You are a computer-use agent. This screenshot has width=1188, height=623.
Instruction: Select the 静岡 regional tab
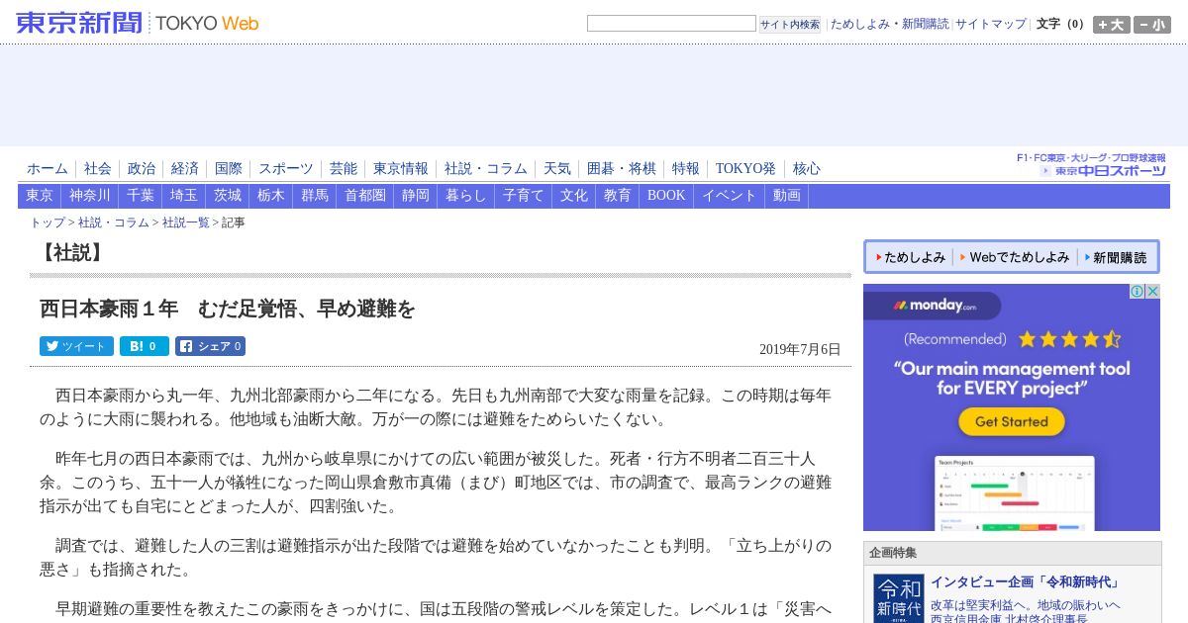[x=416, y=196]
